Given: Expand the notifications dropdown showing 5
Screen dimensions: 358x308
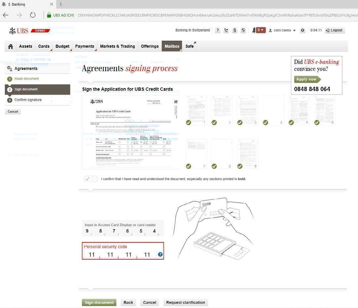Looking at the screenshot, I should pos(260,30).
